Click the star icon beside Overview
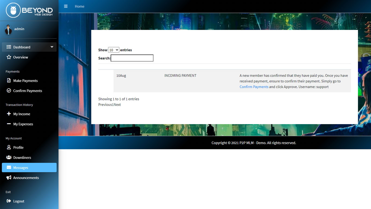The height and width of the screenshot is (209, 371). pyautogui.click(x=9, y=57)
